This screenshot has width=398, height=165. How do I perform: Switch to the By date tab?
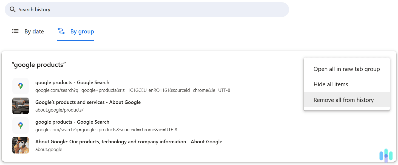[x=34, y=31]
